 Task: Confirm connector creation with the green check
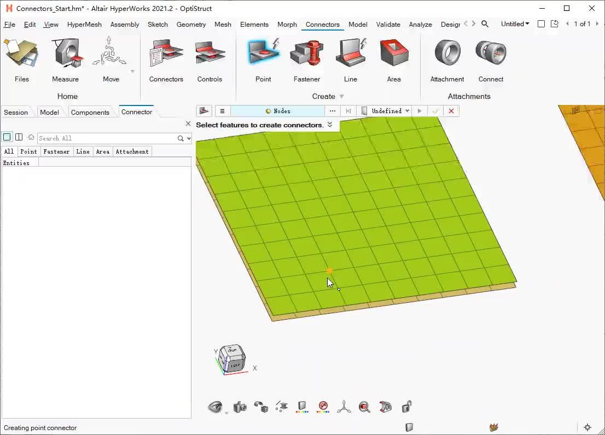click(x=435, y=110)
